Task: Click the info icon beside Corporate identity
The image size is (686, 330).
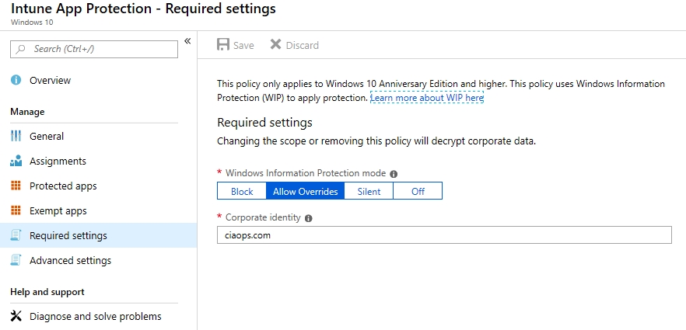Action: click(x=309, y=218)
